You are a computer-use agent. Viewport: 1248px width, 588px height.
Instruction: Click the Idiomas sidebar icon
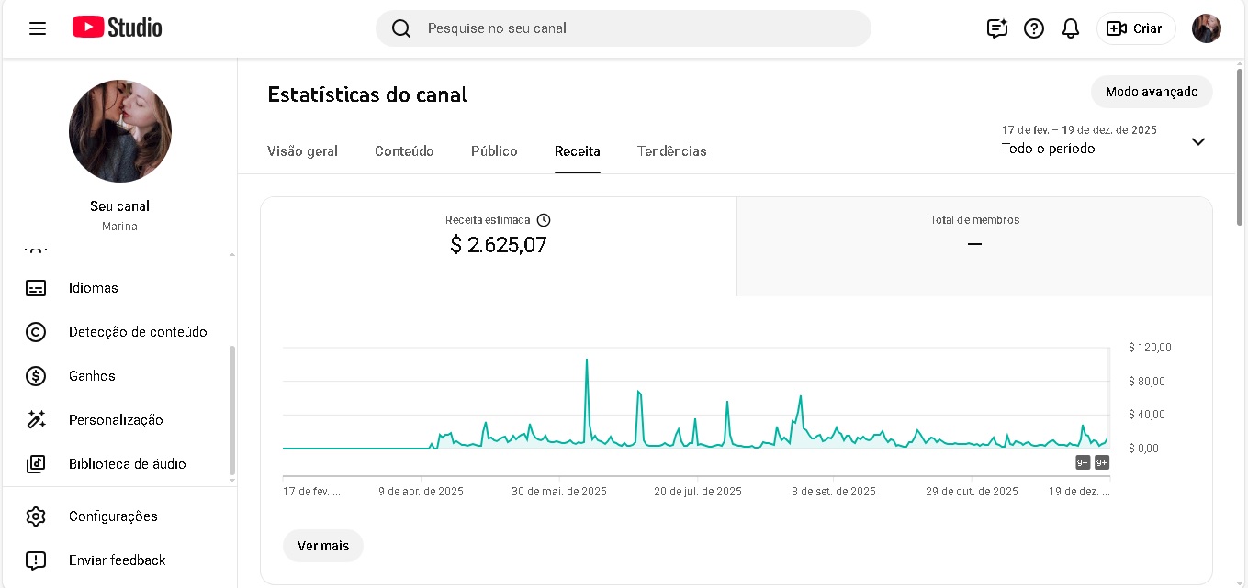point(36,288)
